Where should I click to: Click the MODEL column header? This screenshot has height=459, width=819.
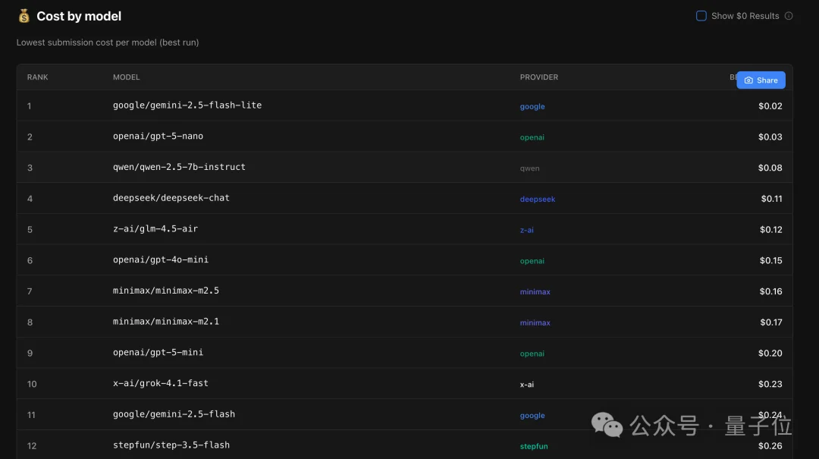tap(126, 77)
